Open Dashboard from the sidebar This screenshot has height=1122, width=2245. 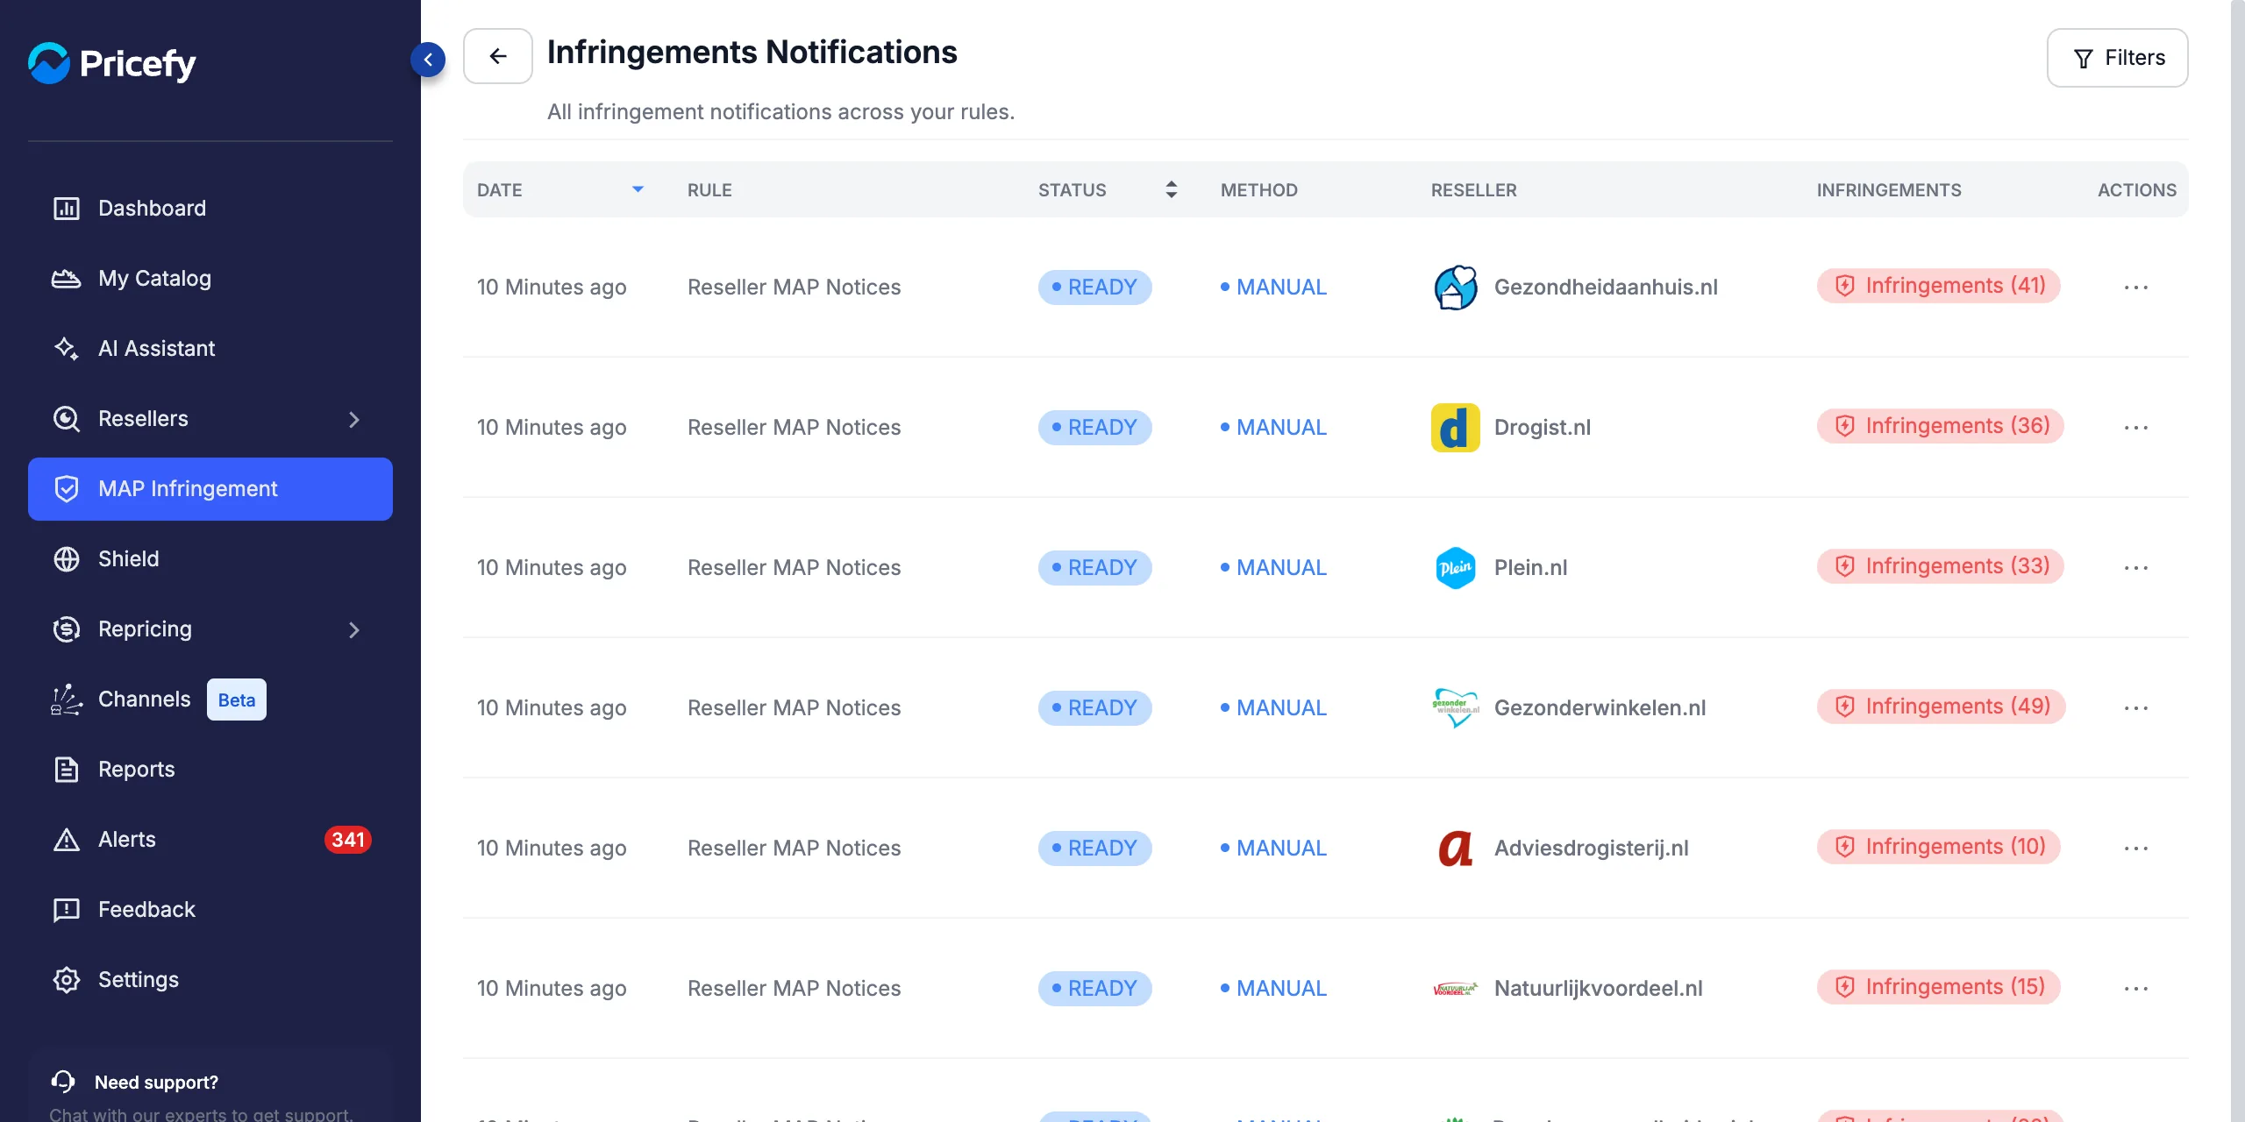pos(210,209)
